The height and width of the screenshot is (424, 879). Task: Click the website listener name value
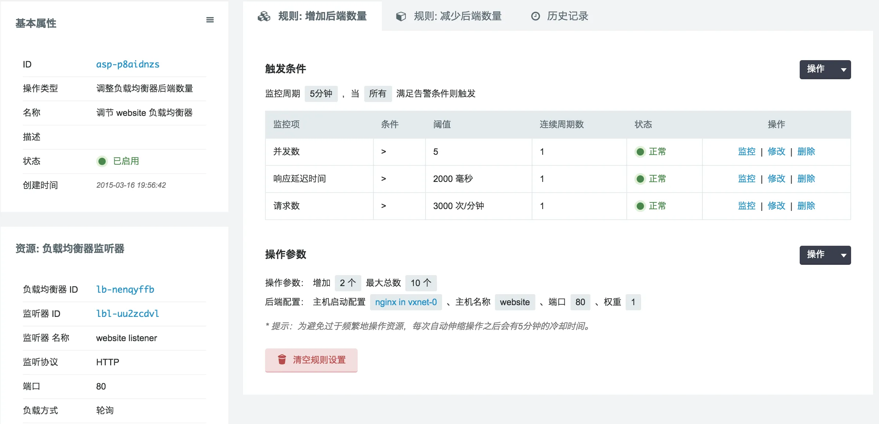pos(127,338)
